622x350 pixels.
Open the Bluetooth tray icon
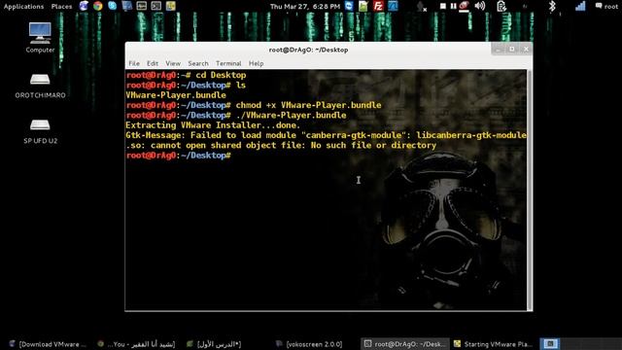click(552, 7)
